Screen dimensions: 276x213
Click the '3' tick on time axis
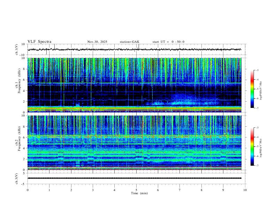[x=93, y=190]
